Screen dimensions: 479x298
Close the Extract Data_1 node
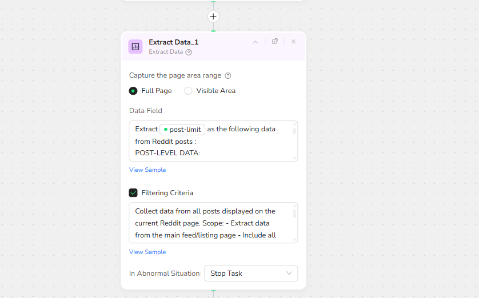point(293,42)
